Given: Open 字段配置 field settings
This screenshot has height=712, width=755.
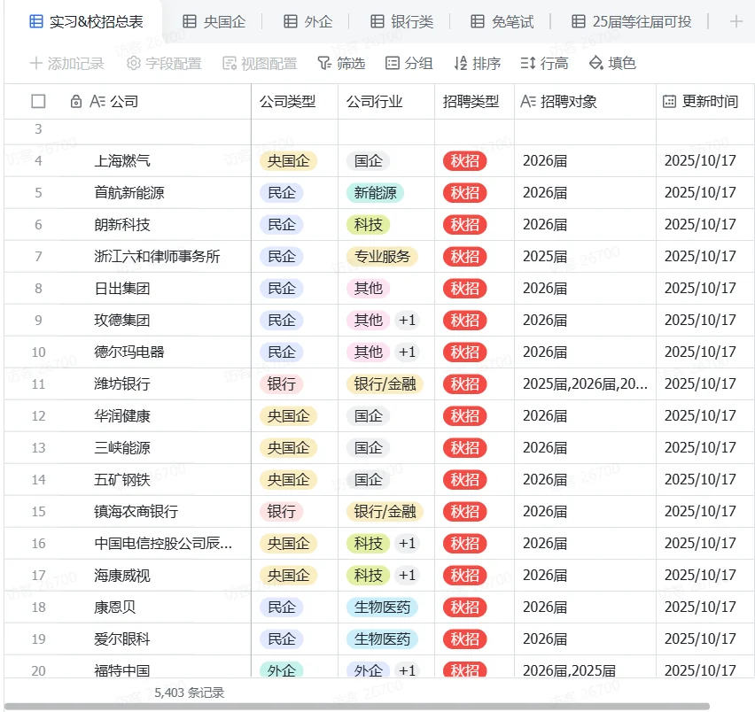Looking at the screenshot, I should [x=164, y=63].
